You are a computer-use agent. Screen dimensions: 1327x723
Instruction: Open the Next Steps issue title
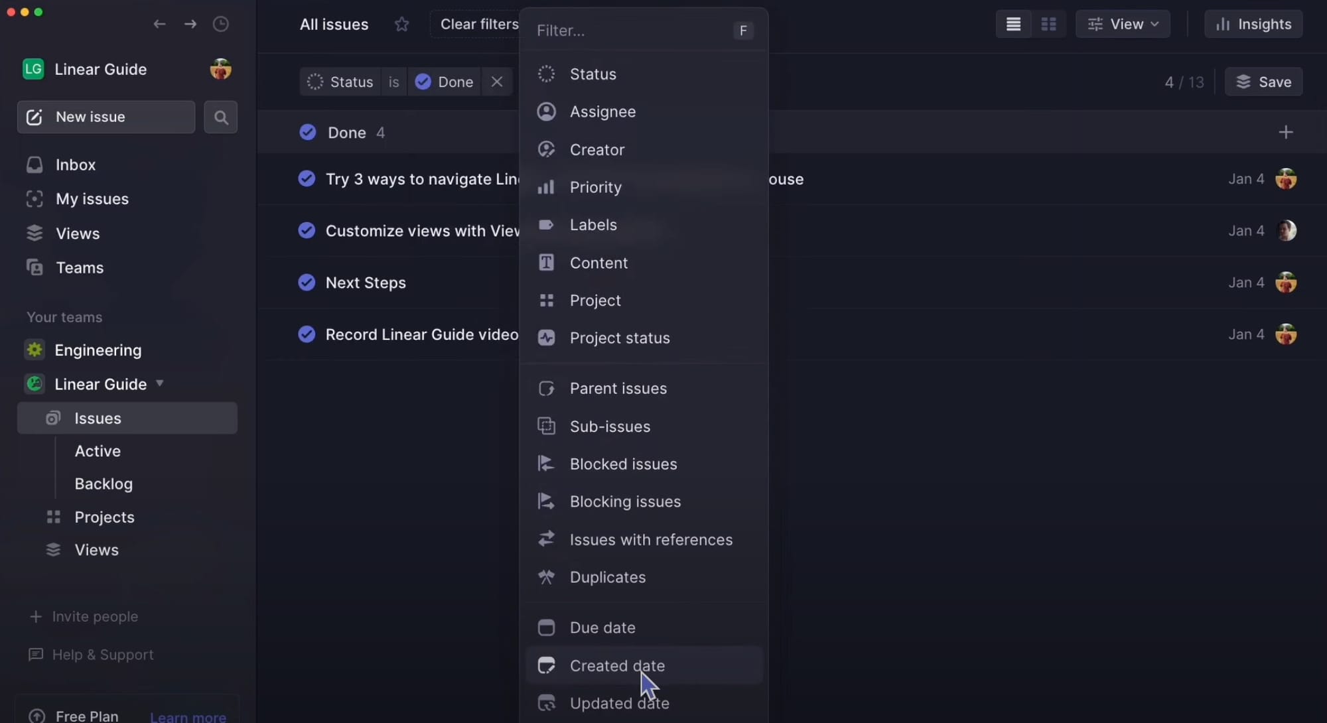(x=366, y=283)
